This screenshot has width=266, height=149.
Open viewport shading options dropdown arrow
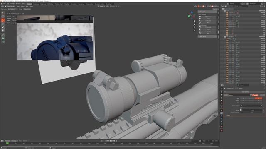[x=218, y=7]
